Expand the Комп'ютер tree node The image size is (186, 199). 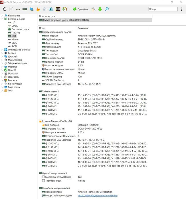pos(2,16)
